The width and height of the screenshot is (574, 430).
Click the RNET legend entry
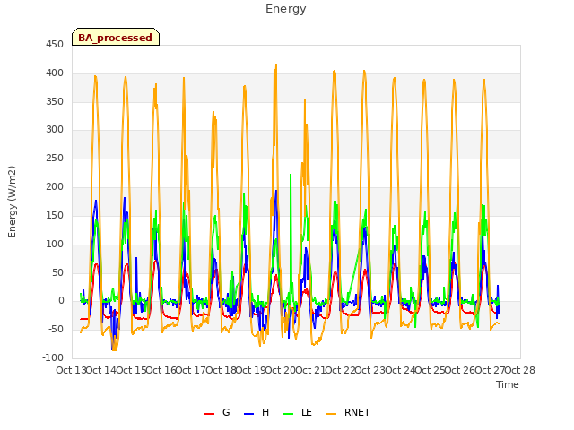pos(348,412)
